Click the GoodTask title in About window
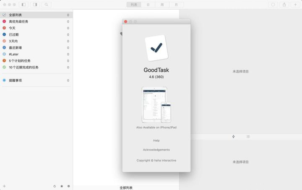Viewport: 302px width, 190px height. point(156,70)
